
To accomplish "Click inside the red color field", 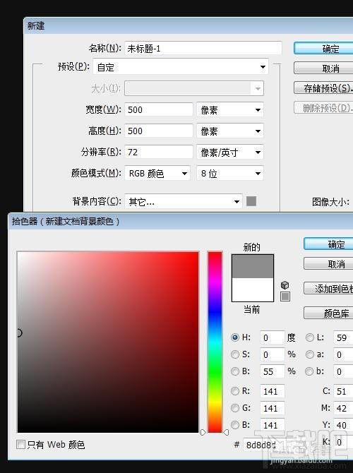I will [108, 342].
